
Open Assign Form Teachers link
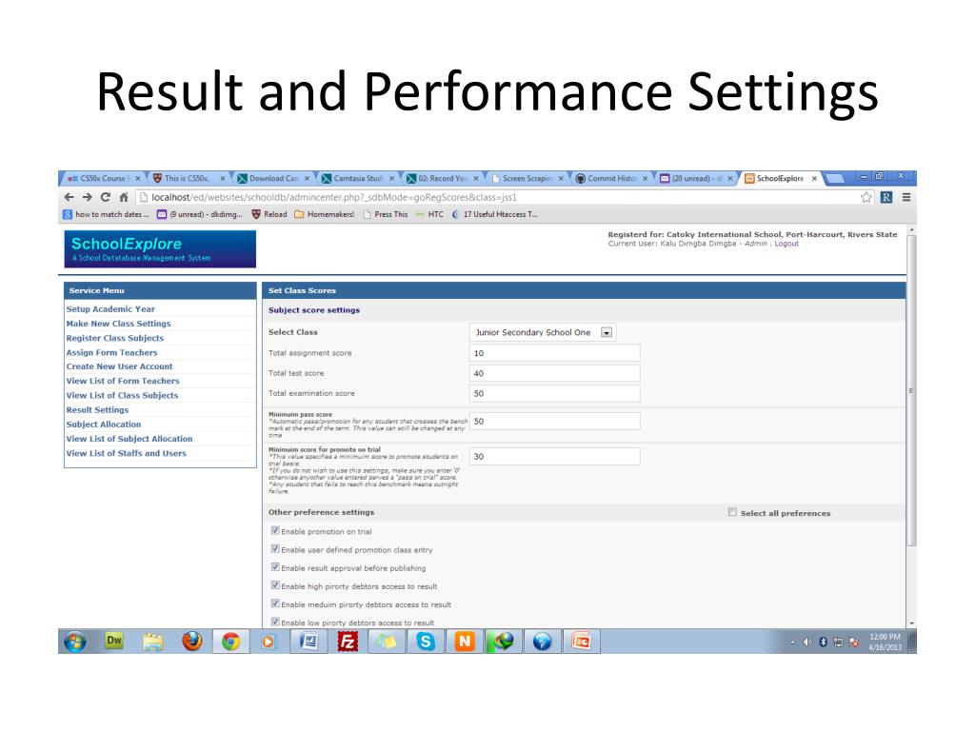112,352
